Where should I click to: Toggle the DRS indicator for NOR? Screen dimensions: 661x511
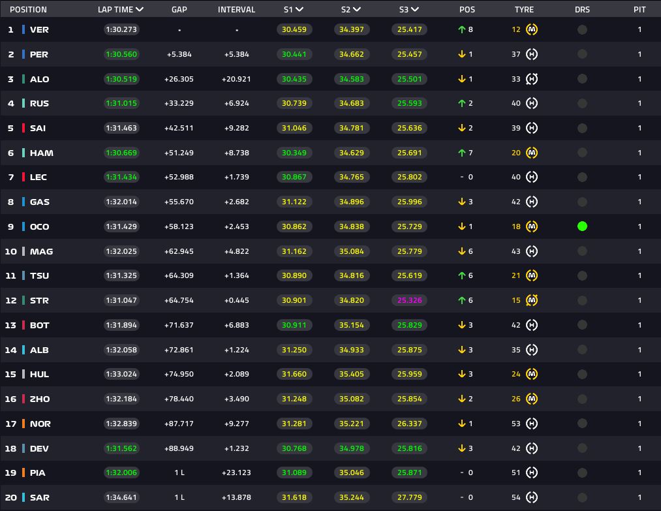[x=582, y=424]
